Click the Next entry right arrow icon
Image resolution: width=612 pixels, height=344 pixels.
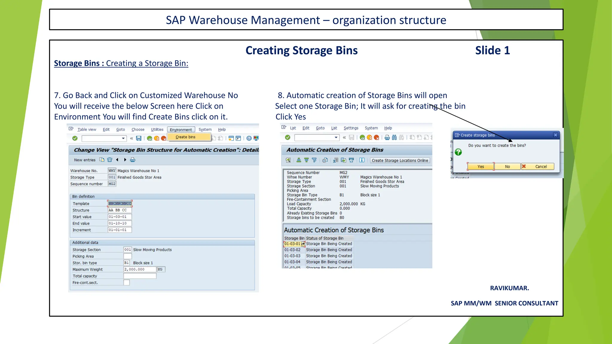tap(125, 160)
